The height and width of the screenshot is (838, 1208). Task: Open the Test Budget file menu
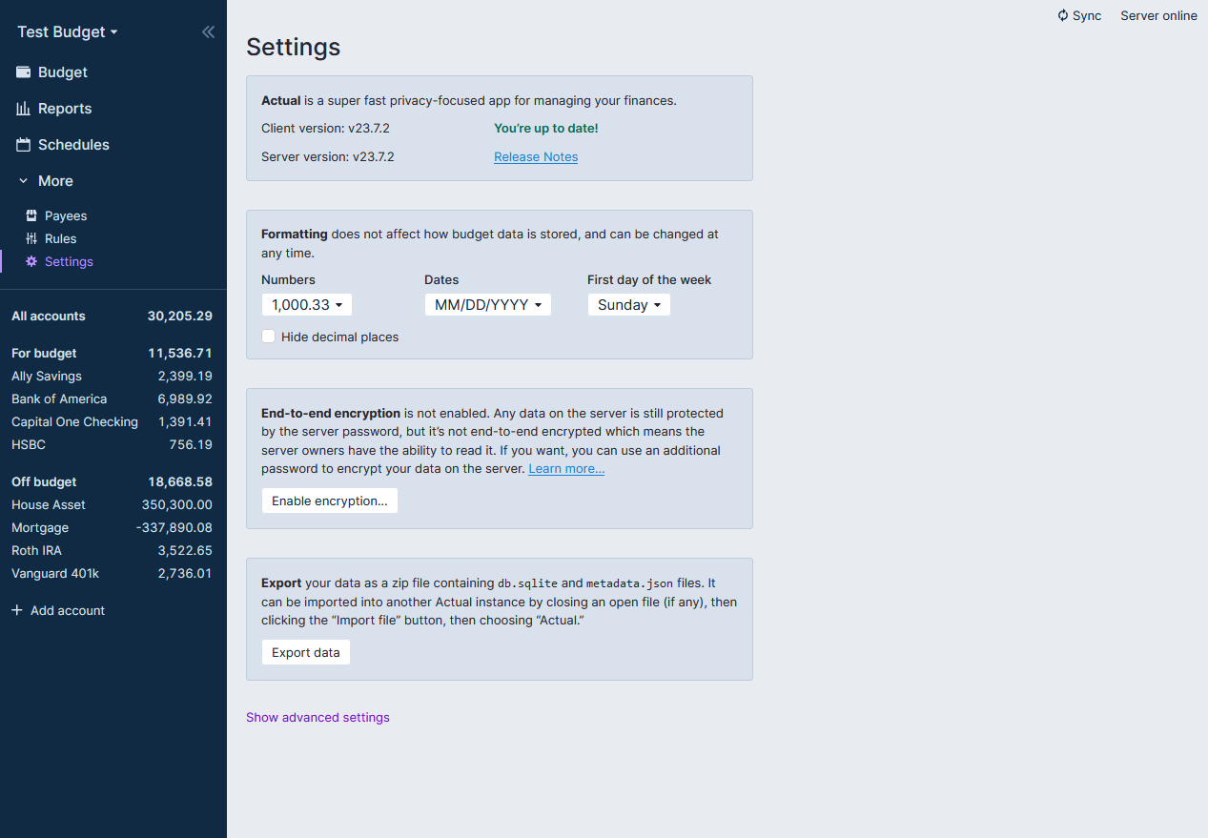coord(67,32)
